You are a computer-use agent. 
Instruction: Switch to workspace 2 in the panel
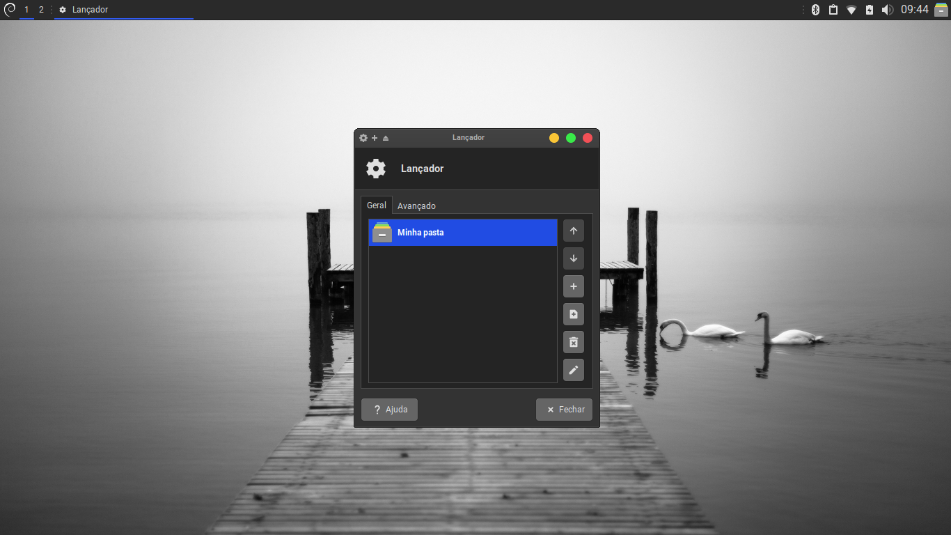point(41,10)
